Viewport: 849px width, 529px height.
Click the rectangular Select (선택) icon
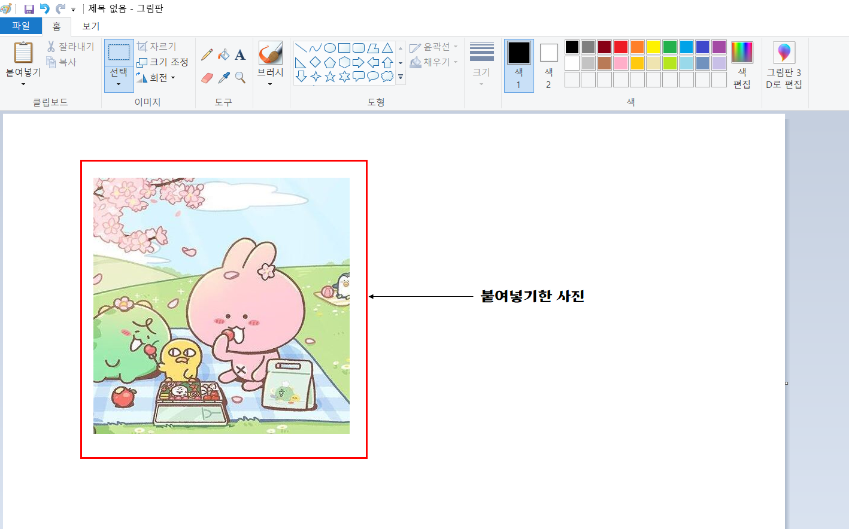(119, 52)
